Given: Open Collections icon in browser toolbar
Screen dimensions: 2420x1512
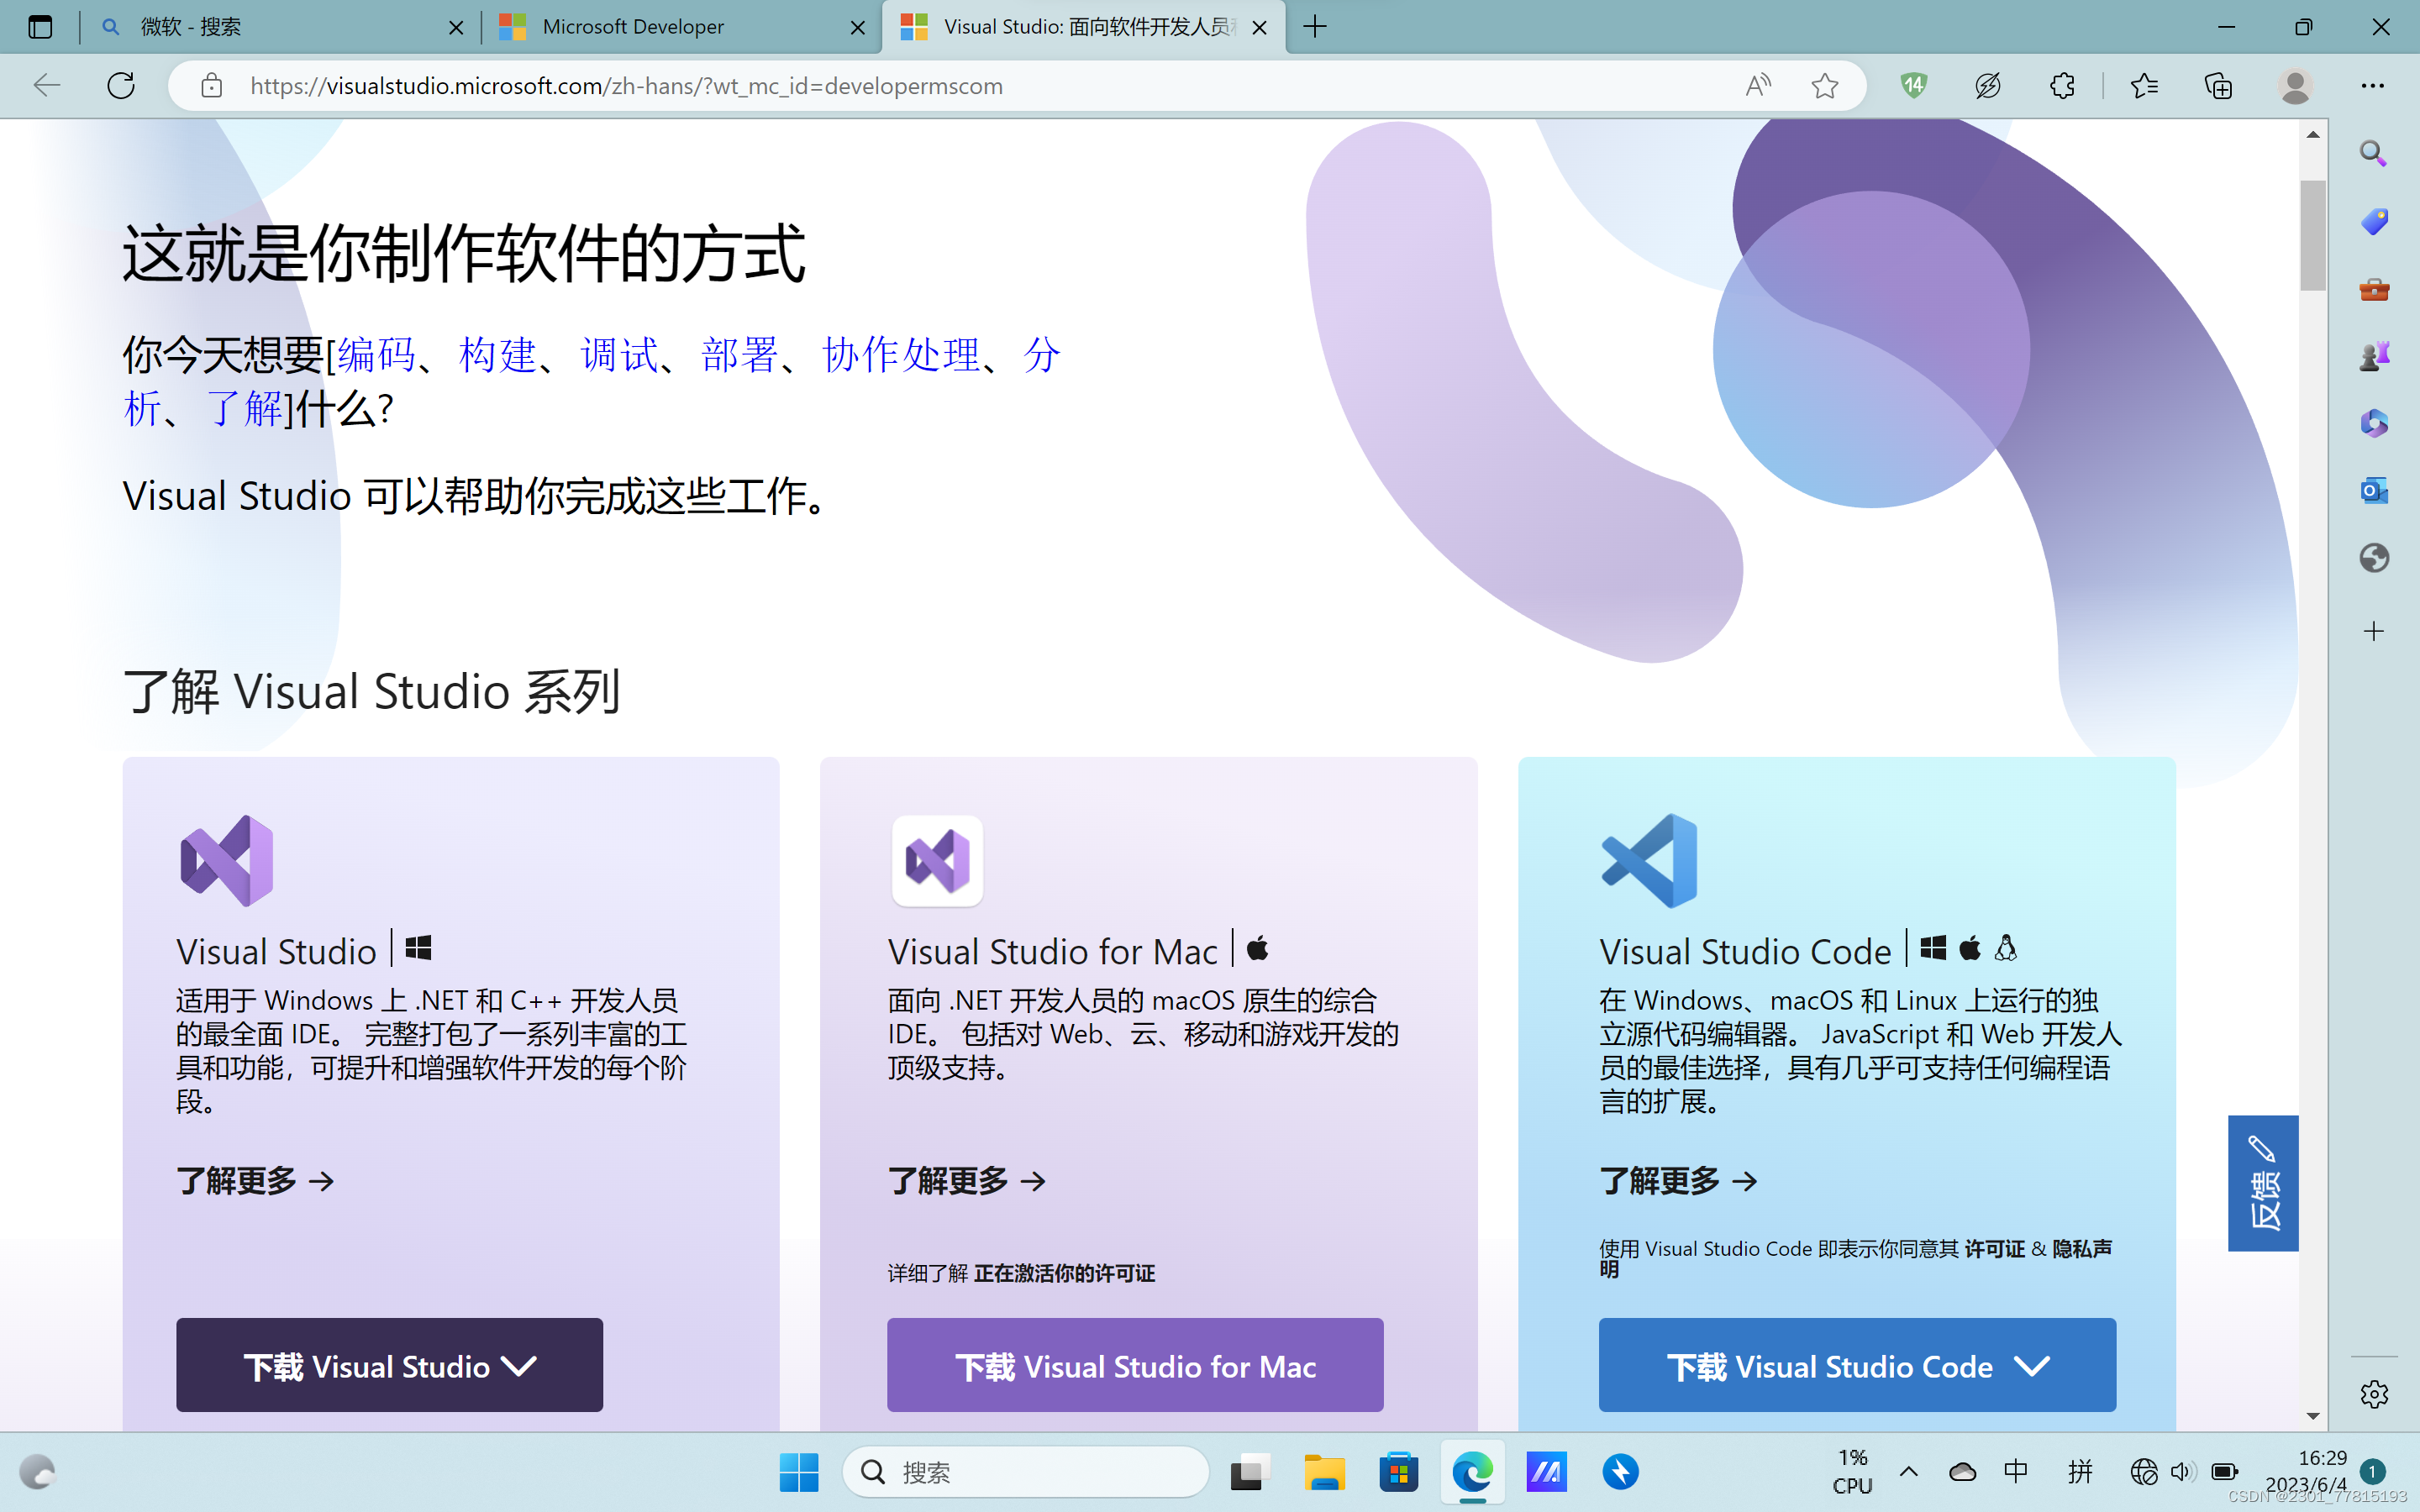Looking at the screenshot, I should 2218,86.
